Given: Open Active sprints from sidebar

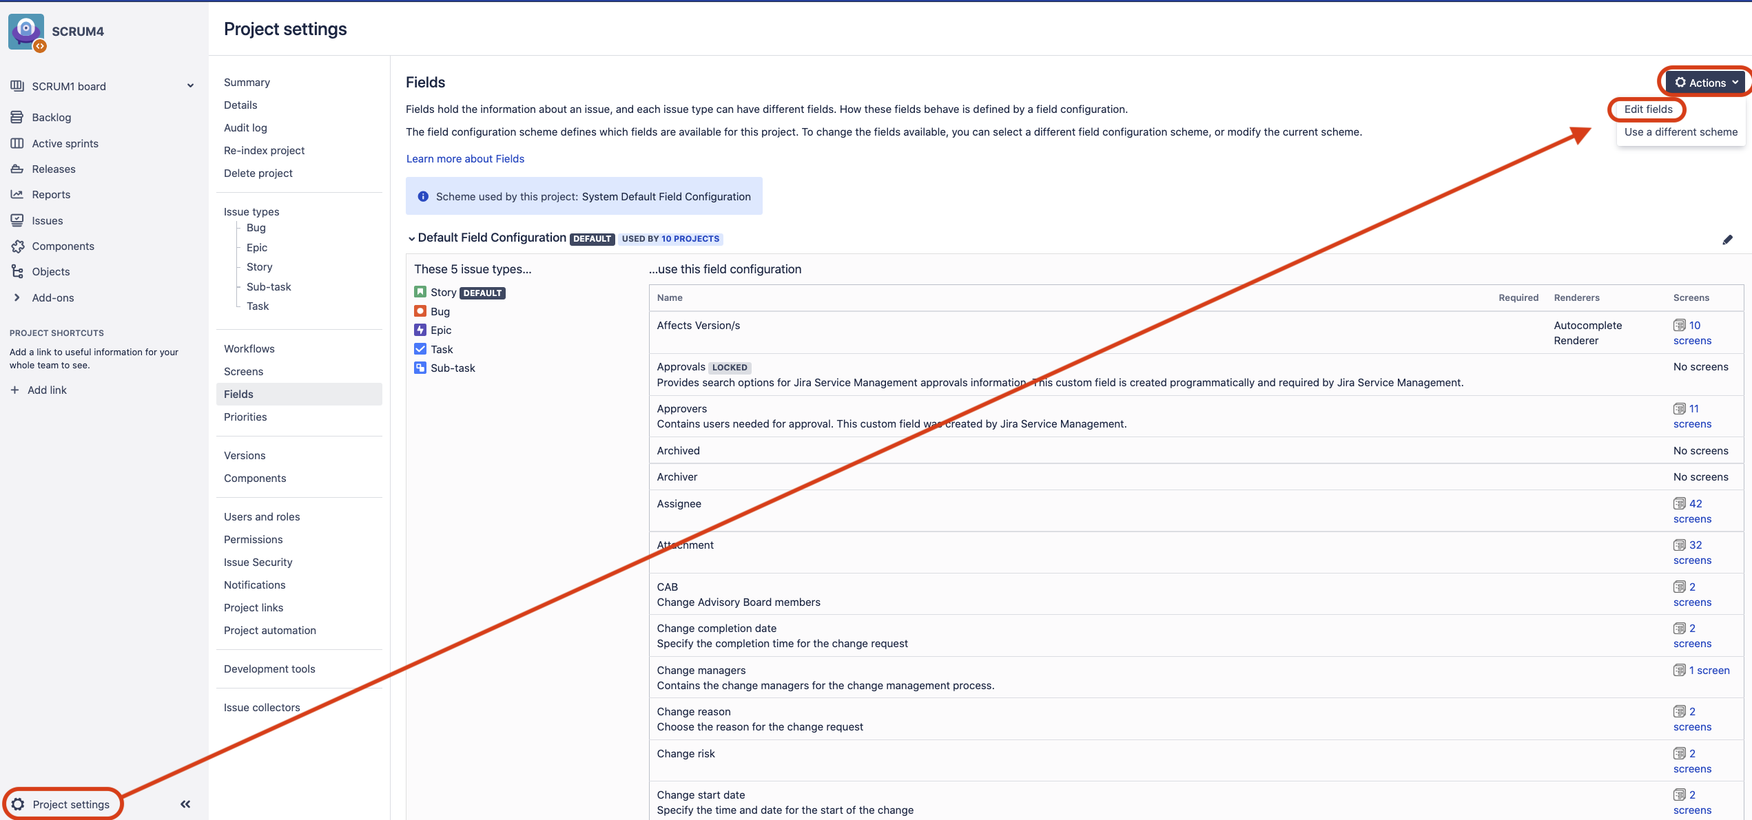Looking at the screenshot, I should 17,143.
